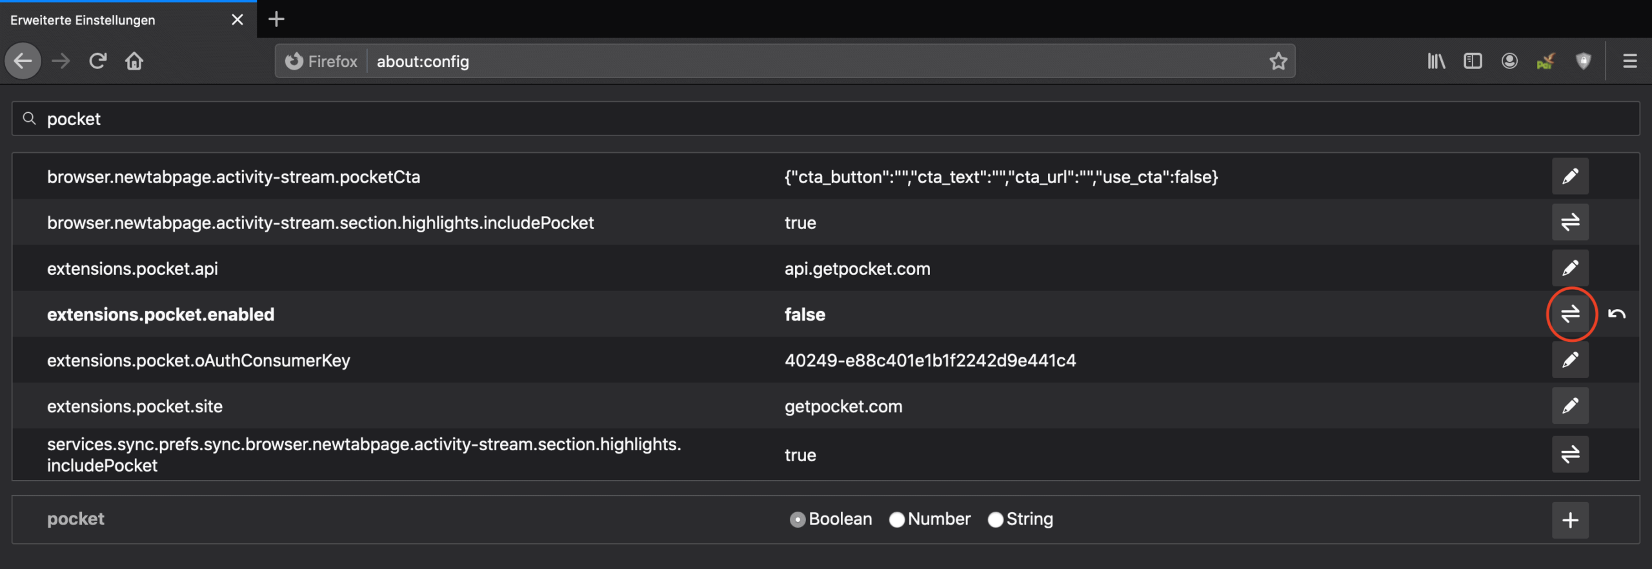
Task: Select extensions.pocket.oAuthConsumerKey preference name
Action: pyautogui.click(x=199, y=361)
